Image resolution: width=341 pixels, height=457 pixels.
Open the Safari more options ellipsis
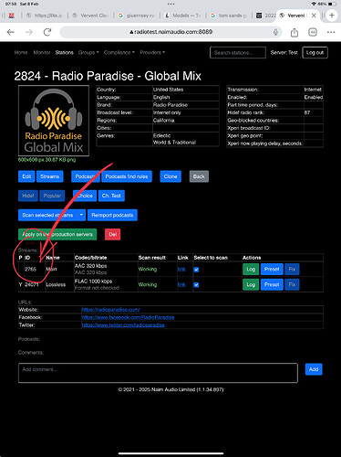(x=331, y=32)
